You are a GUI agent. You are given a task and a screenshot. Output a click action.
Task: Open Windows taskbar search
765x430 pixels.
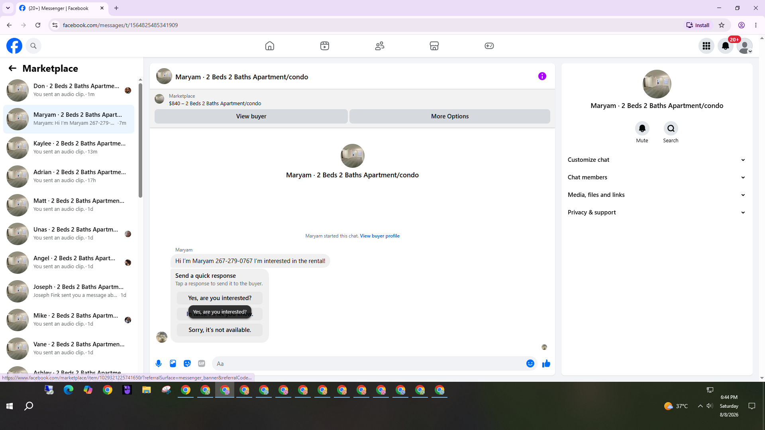pyautogui.click(x=29, y=406)
